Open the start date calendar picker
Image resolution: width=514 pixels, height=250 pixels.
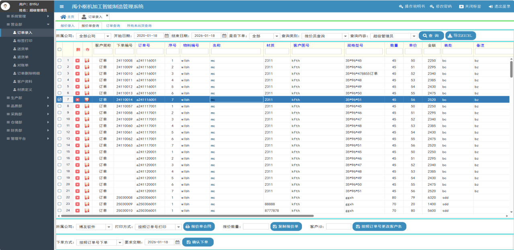pos(167,36)
